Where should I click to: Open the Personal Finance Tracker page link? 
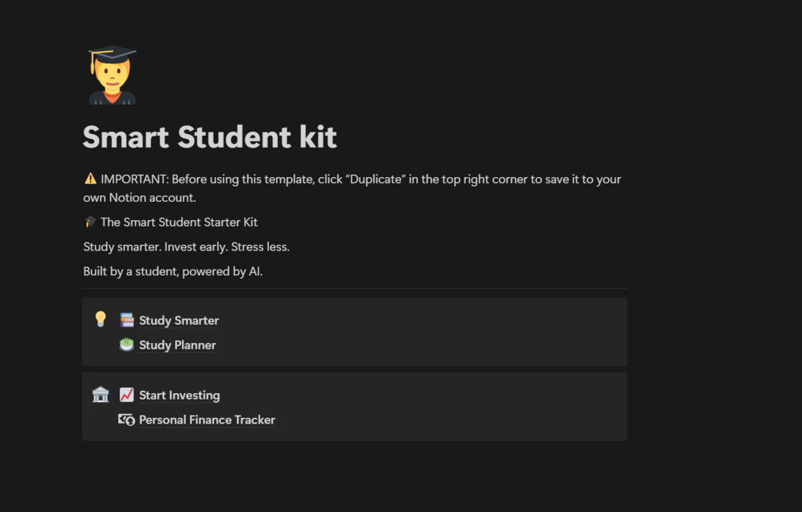click(x=207, y=420)
